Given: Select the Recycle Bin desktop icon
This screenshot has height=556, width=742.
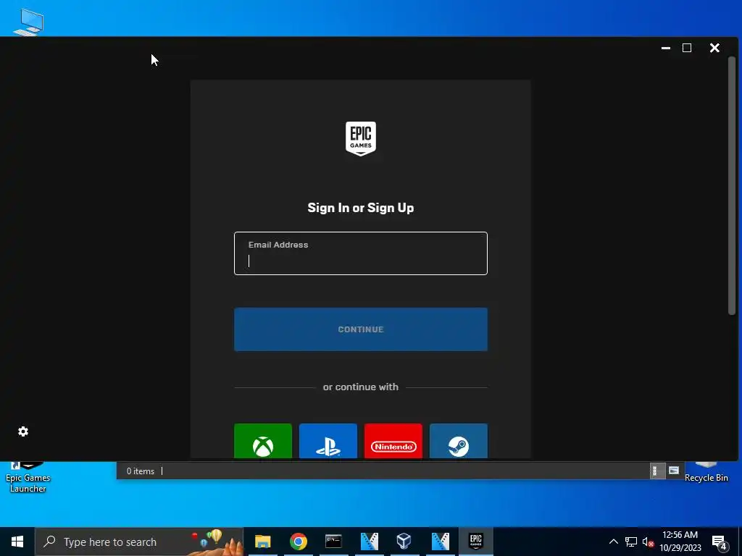Looking at the screenshot, I should 706,473.
